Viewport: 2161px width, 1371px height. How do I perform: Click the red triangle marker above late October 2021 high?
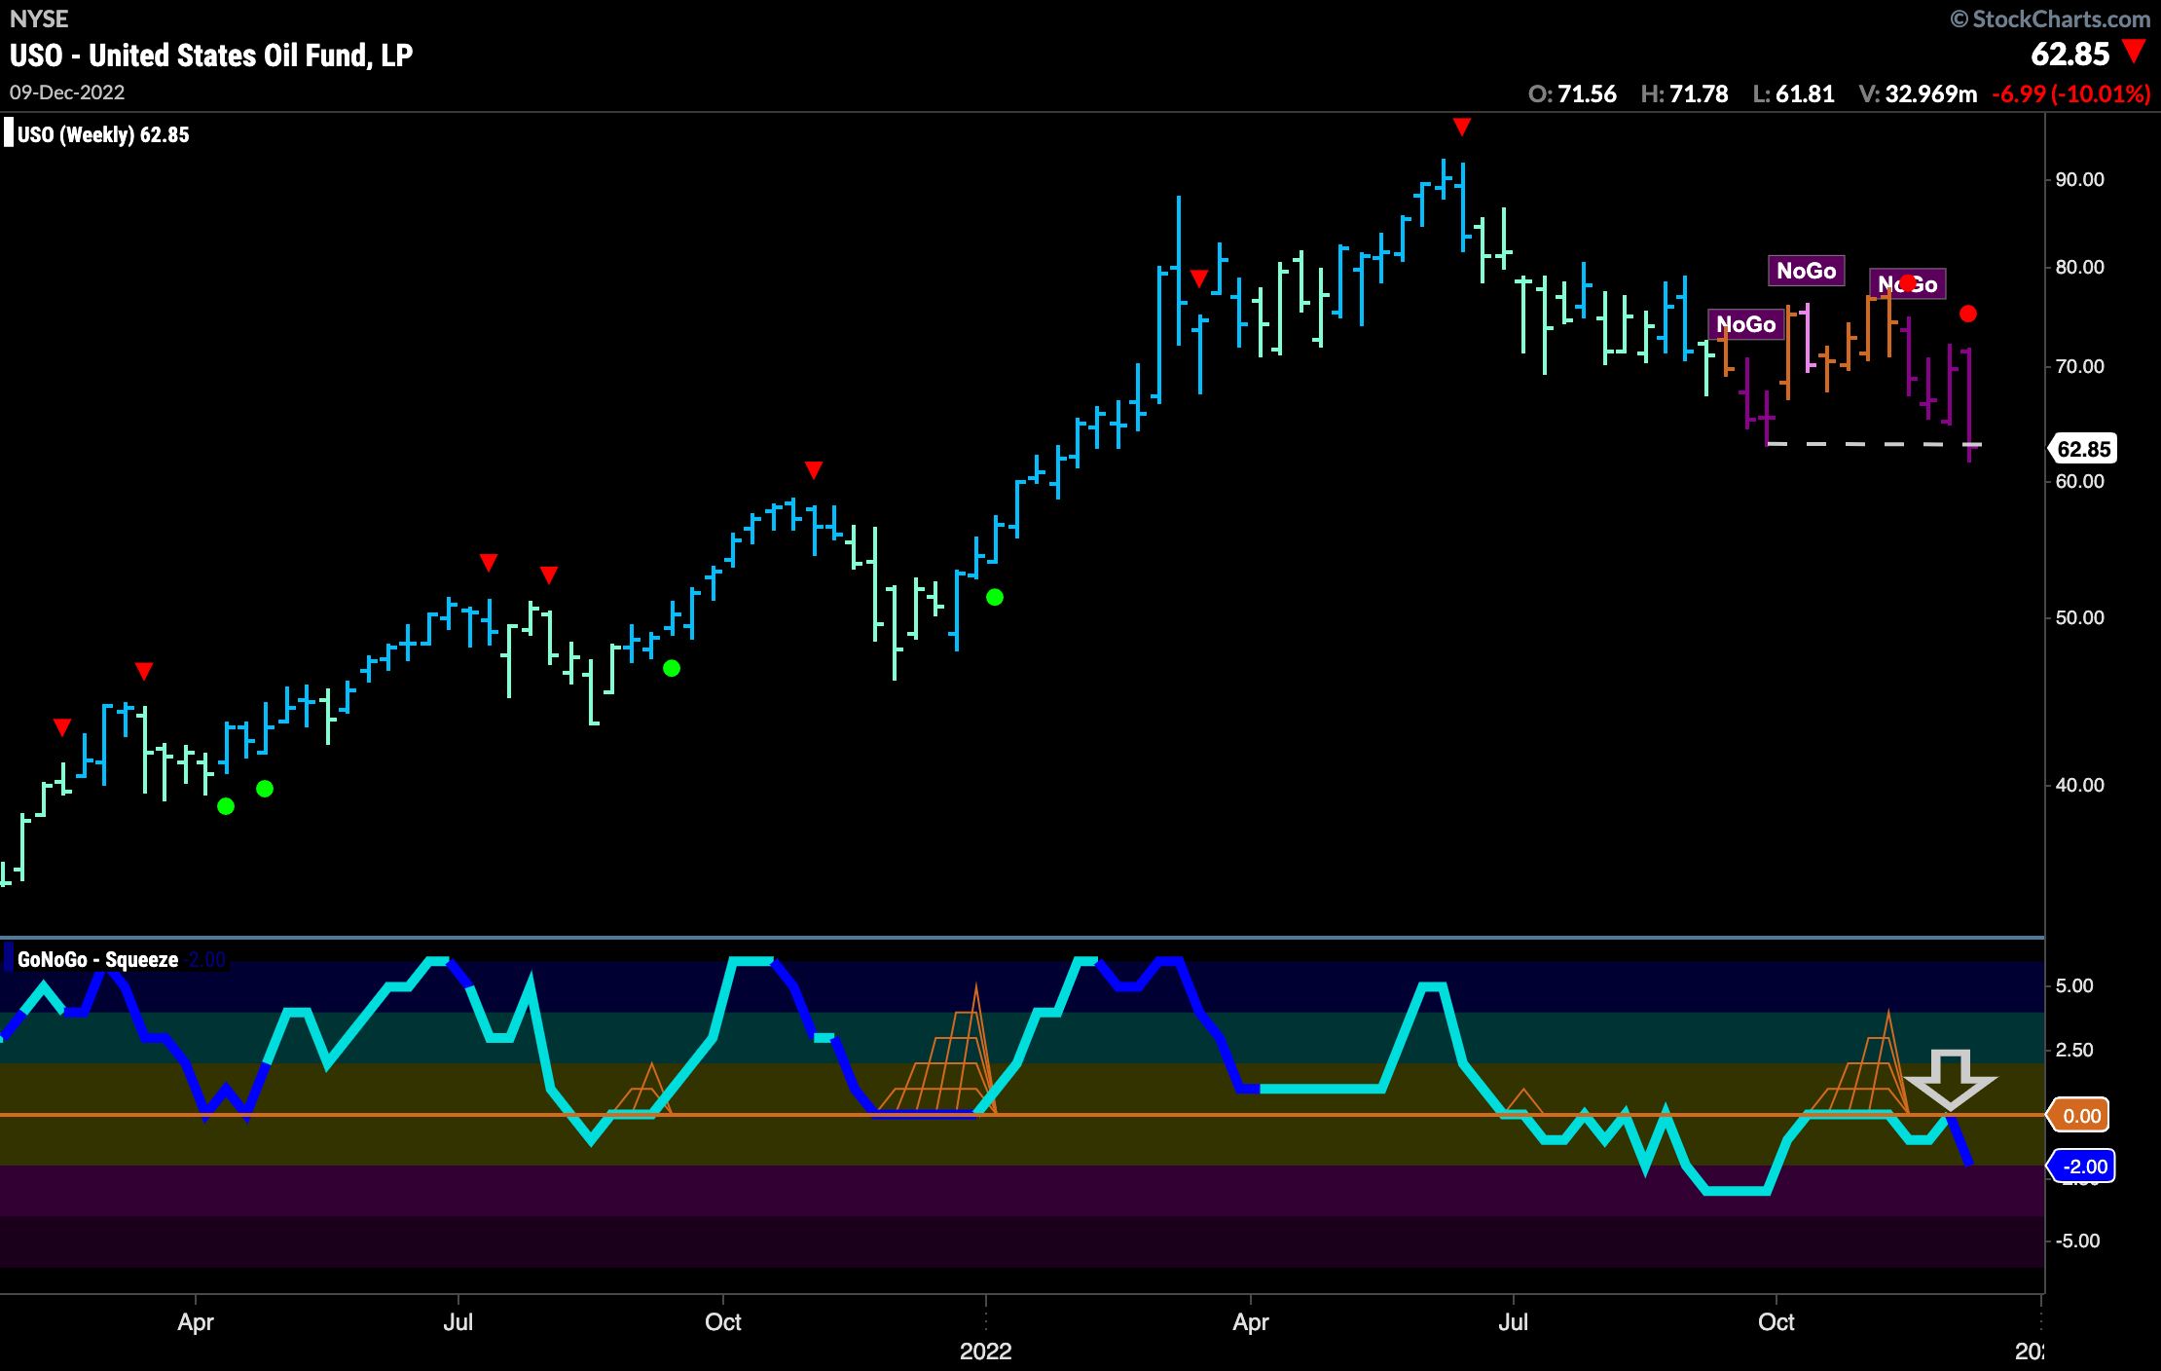tap(814, 470)
